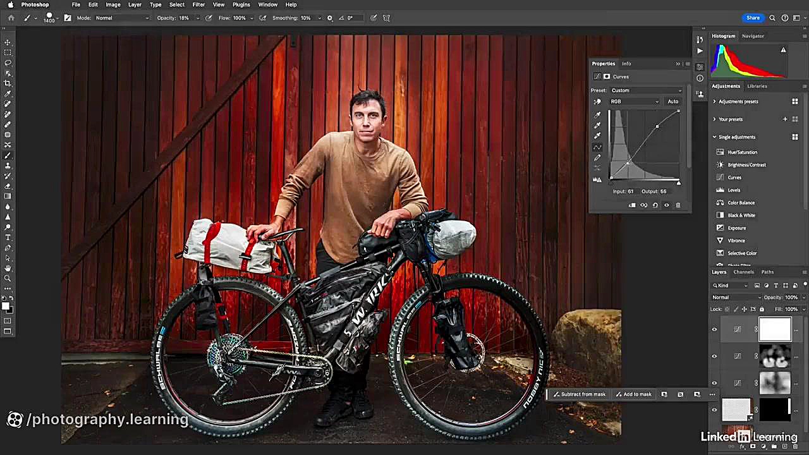Choose the Type tool
Viewport: 809px width, 455px height.
point(8,238)
